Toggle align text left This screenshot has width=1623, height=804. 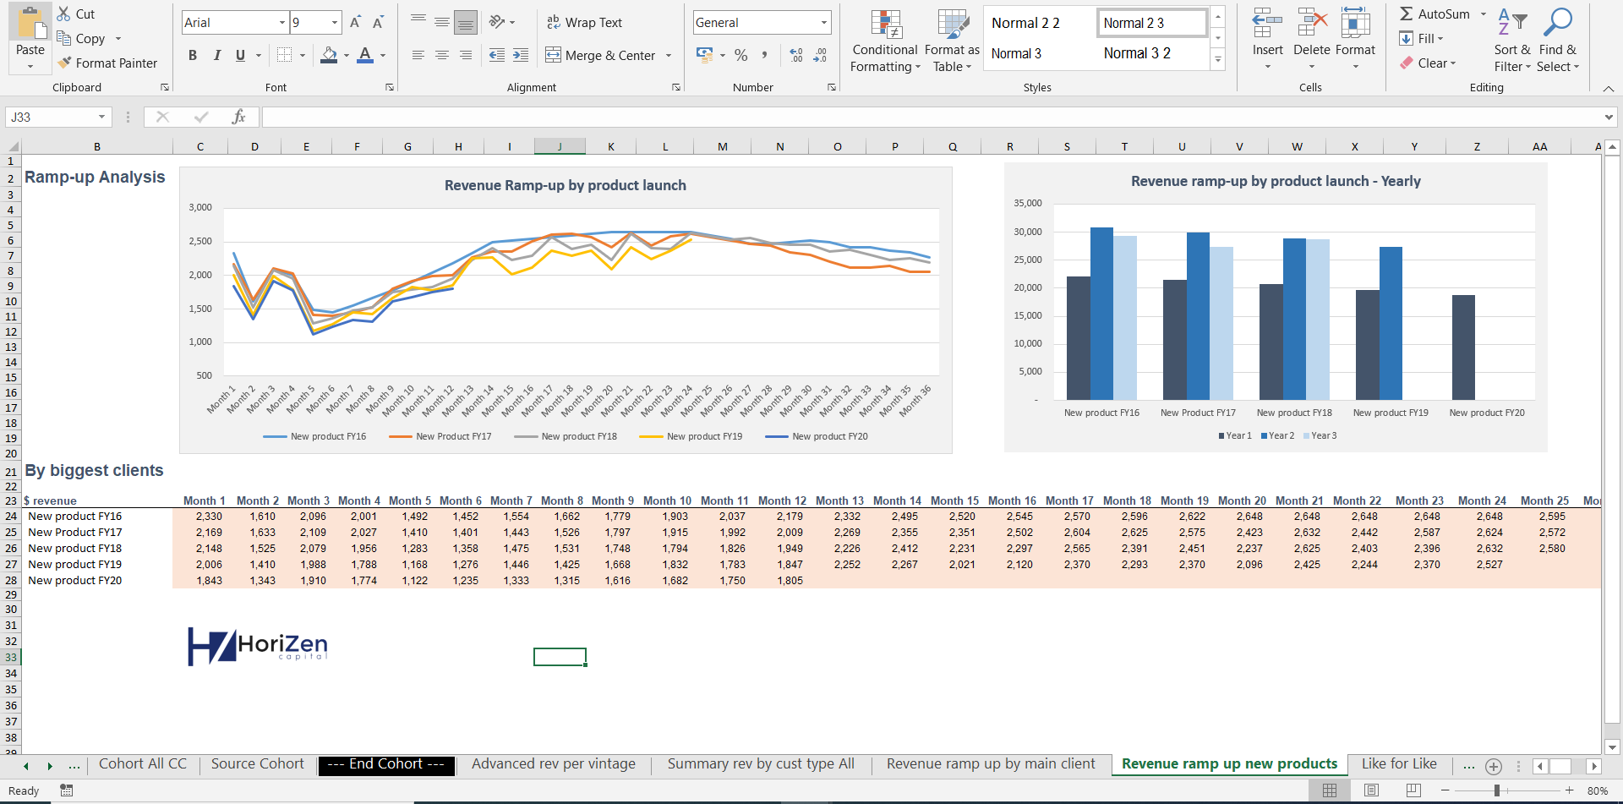pyautogui.click(x=418, y=55)
